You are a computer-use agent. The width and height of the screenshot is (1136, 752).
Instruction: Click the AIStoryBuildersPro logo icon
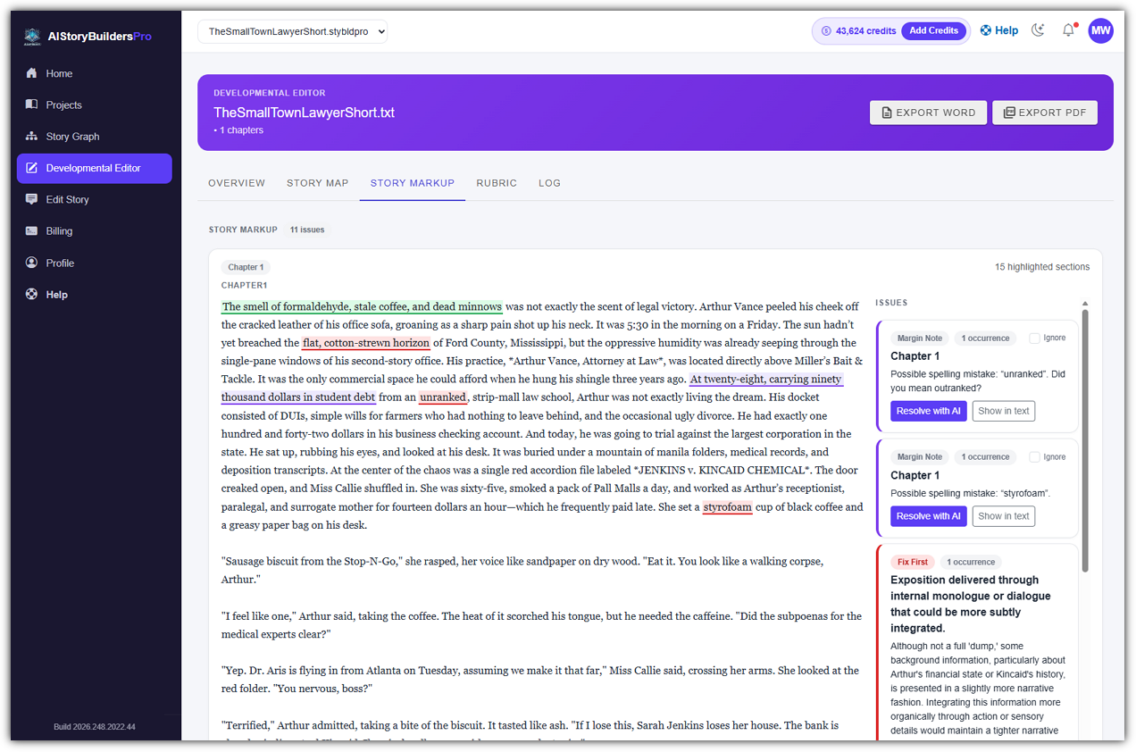(32, 36)
